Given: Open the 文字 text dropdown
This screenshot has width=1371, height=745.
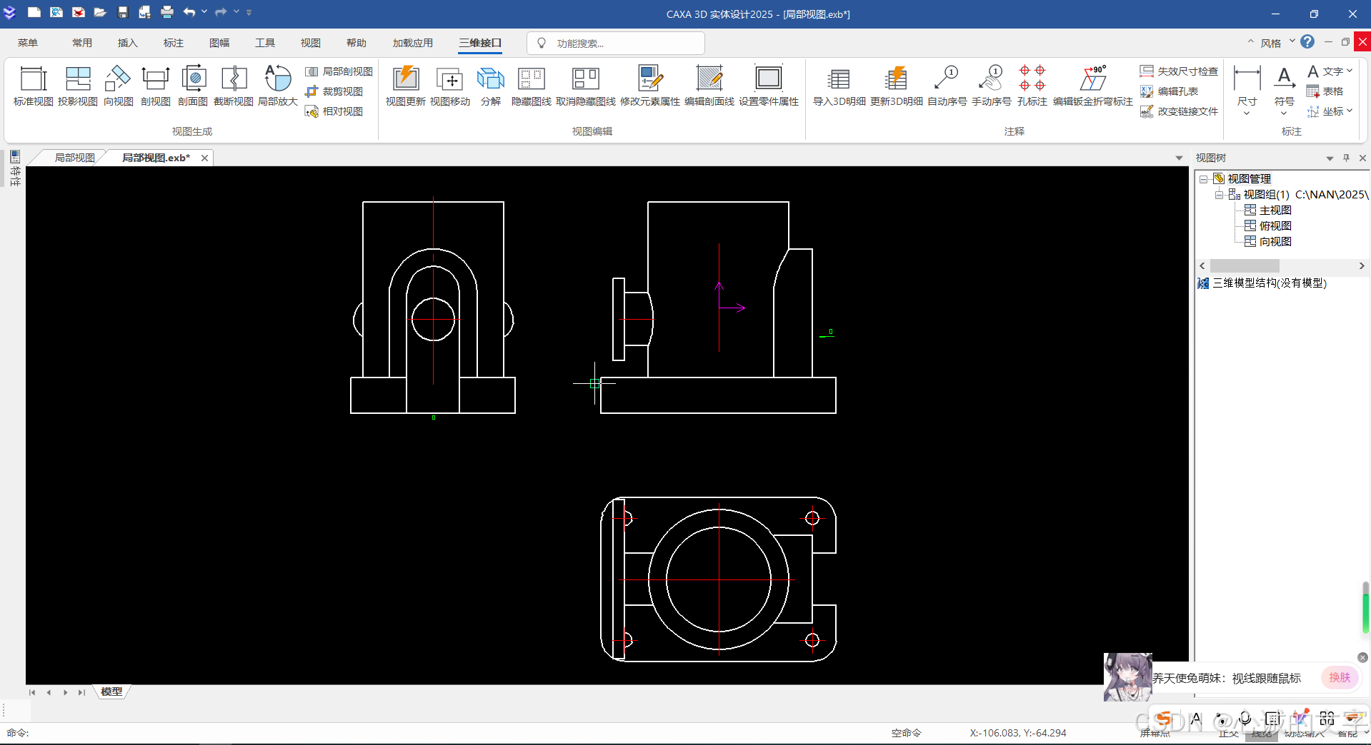Looking at the screenshot, I should point(1350,71).
